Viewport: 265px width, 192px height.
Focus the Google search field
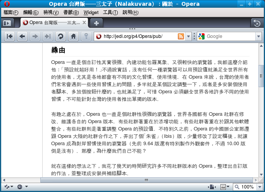pyautogui.click(x=230, y=36)
